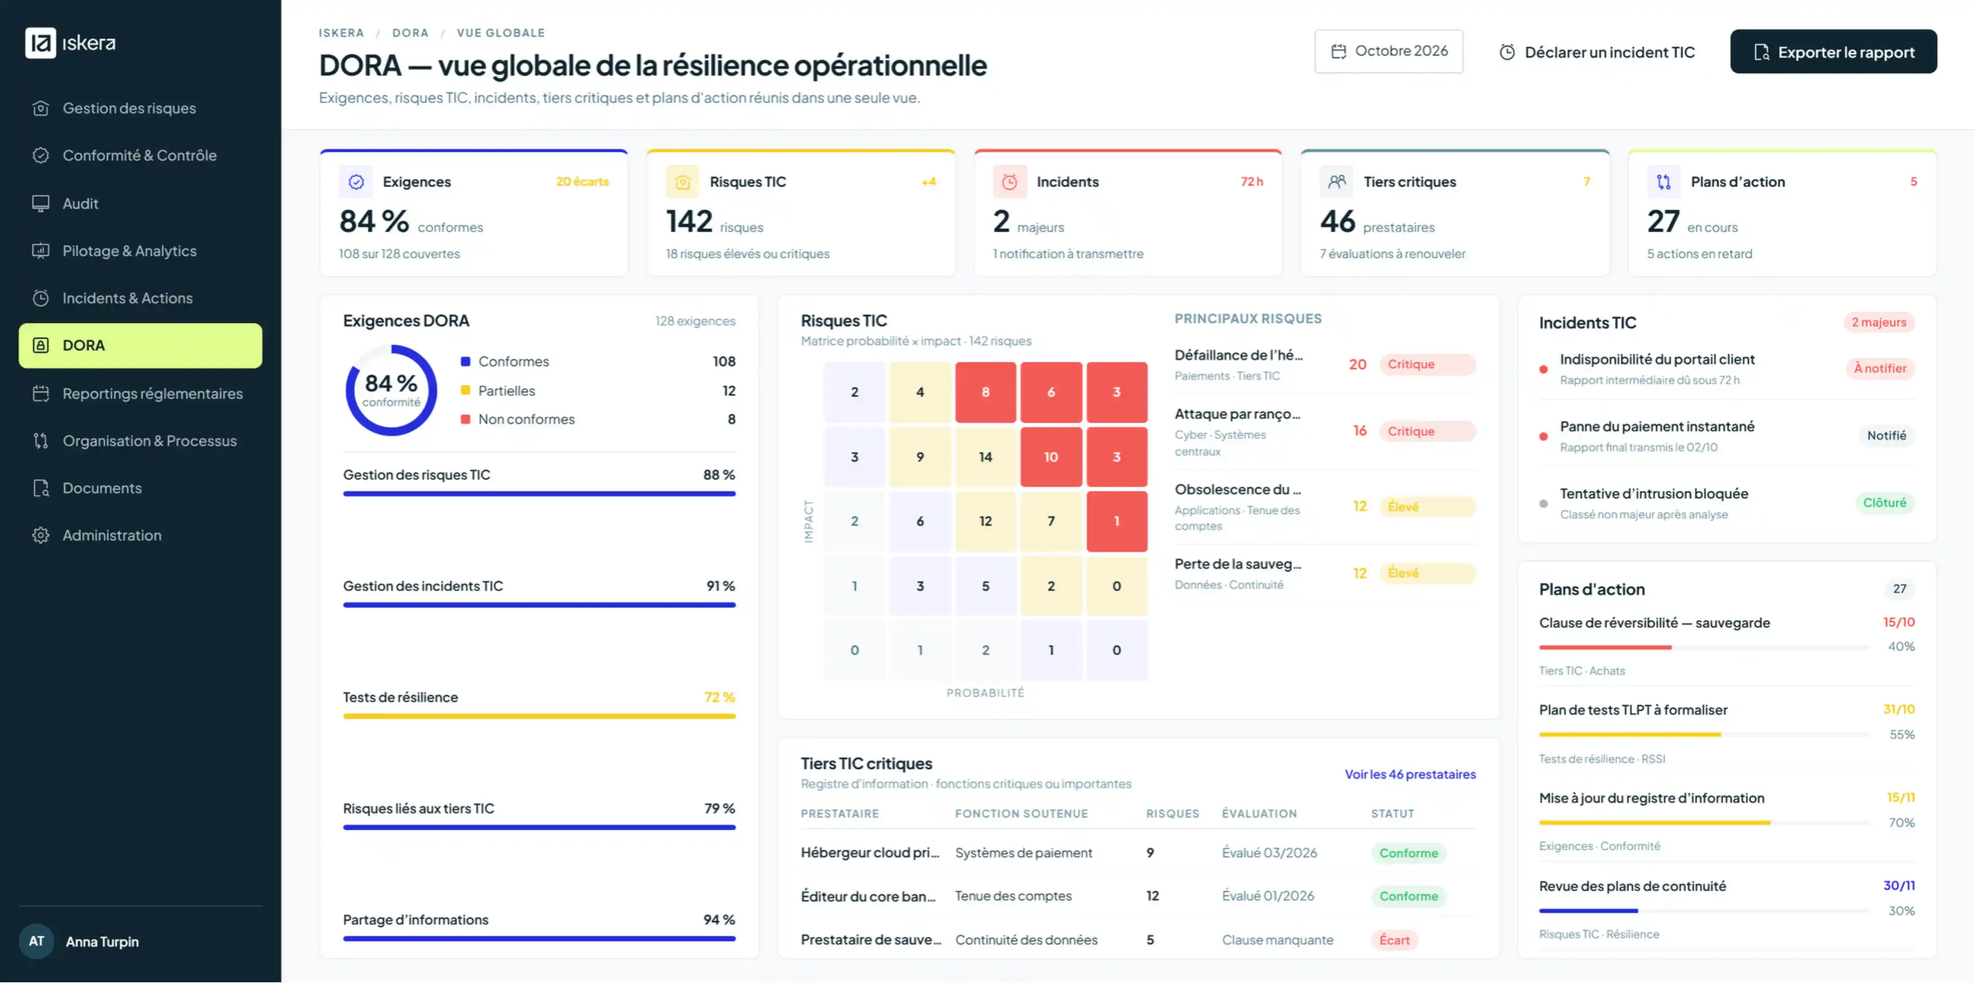Click the Gestion des risques TIC progress bar
This screenshot has height=983, width=1975.
(x=539, y=494)
